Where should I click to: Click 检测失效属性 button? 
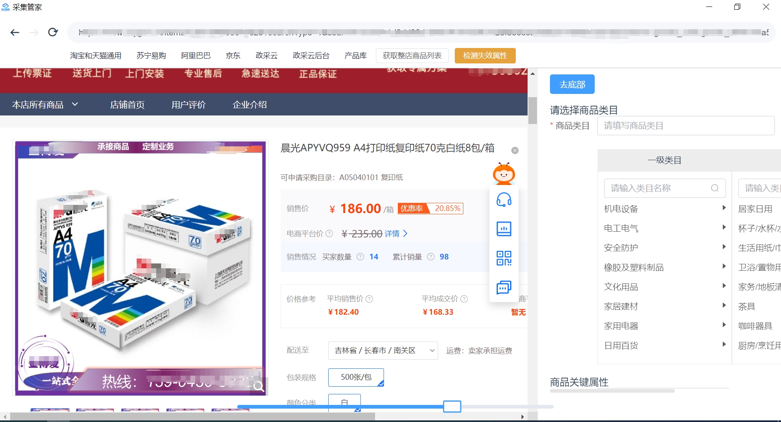(x=485, y=56)
